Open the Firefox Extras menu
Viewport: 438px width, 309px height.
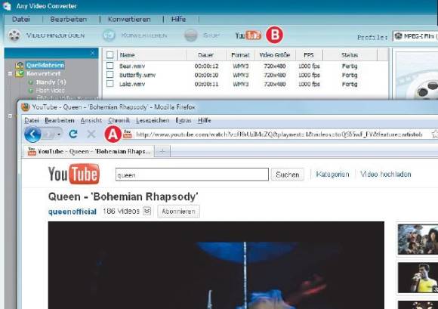pyautogui.click(x=184, y=120)
